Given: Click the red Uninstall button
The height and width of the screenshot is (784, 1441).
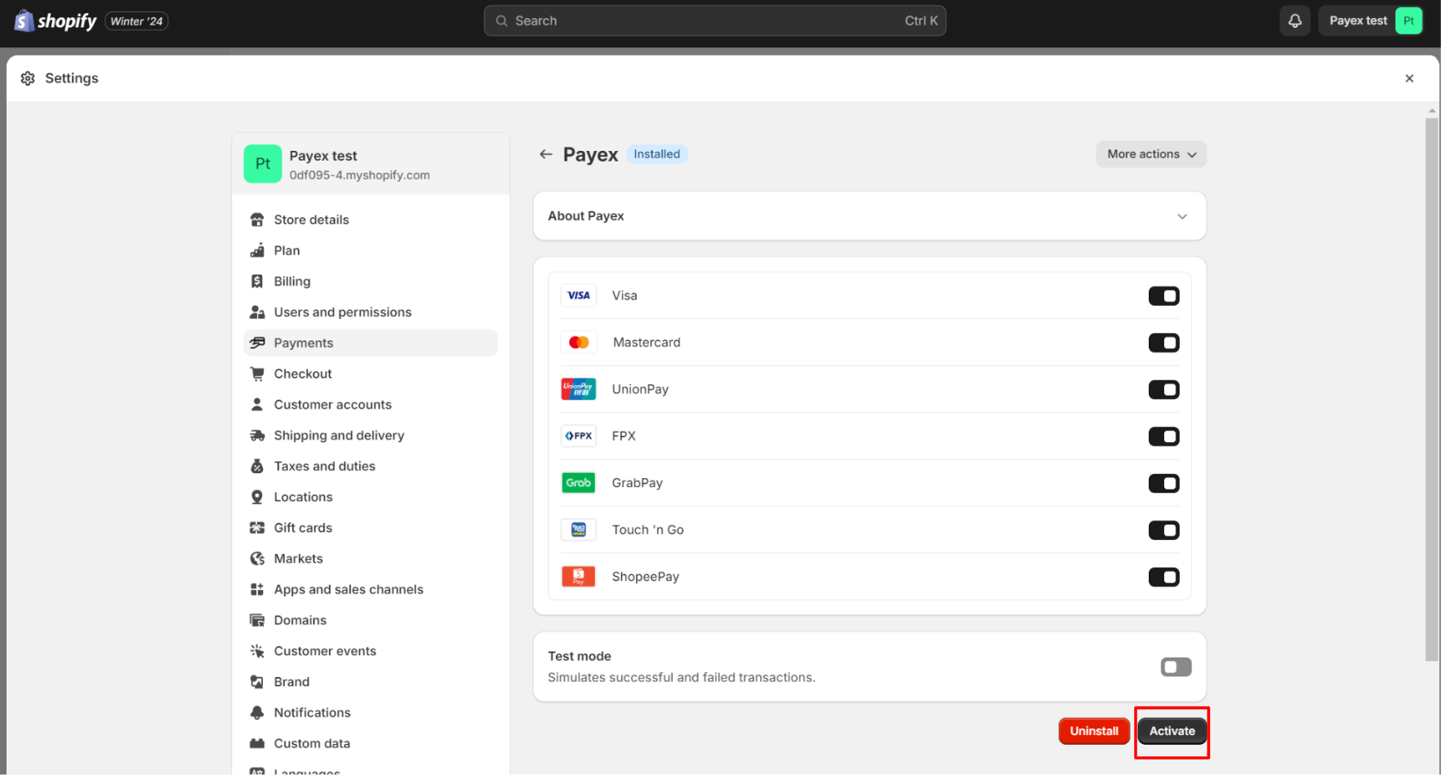Looking at the screenshot, I should point(1094,731).
